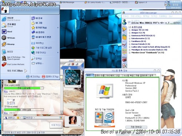Click the 전지현10 transfer progress bar
182x136 pixels.
coord(24,110)
